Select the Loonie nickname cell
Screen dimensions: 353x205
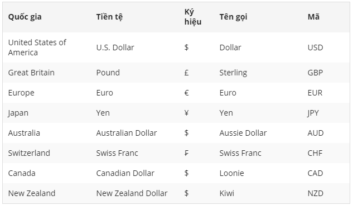point(231,173)
